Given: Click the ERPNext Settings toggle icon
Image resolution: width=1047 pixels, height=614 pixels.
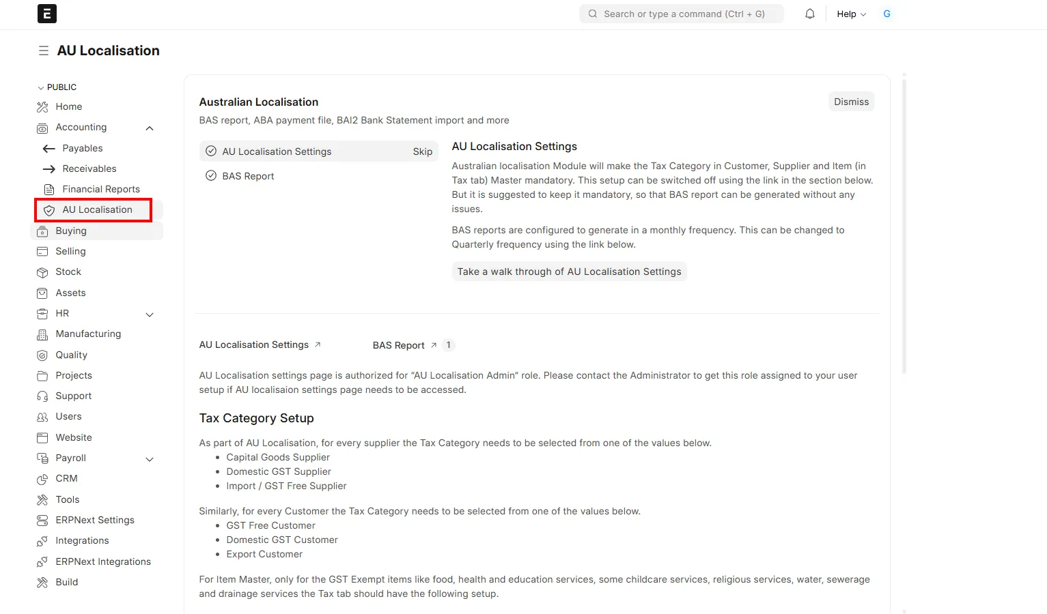Looking at the screenshot, I should (x=42, y=521).
